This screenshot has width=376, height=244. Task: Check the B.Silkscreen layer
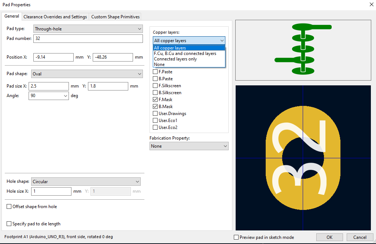[x=155, y=93]
